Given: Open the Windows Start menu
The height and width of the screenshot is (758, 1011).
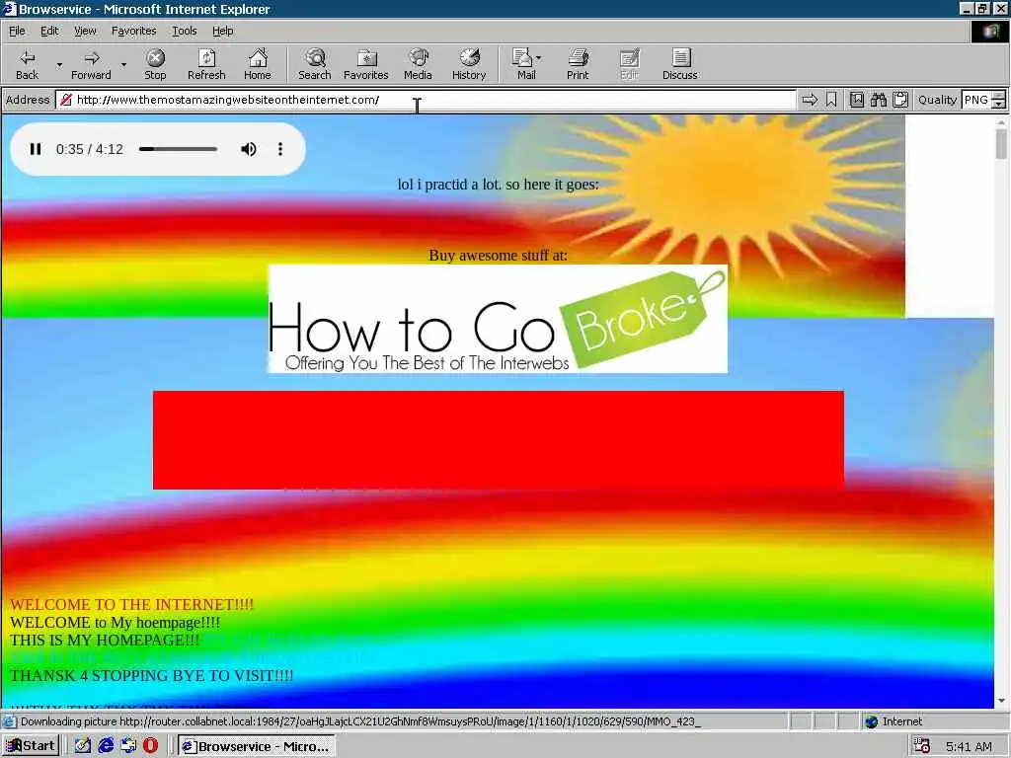Looking at the screenshot, I should tap(31, 746).
